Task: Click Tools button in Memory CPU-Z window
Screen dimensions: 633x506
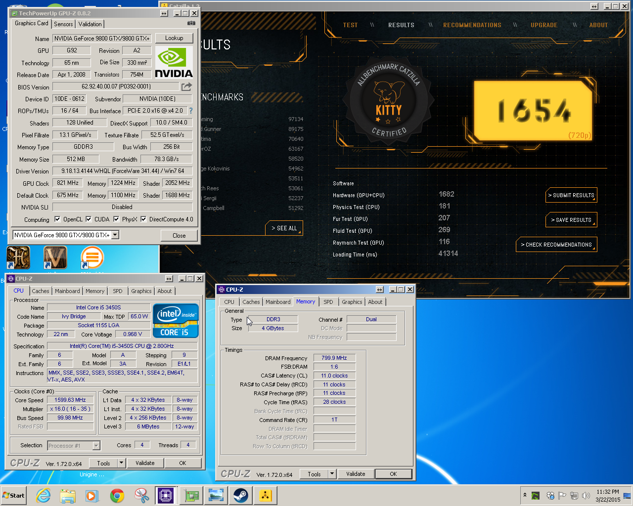Action: [314, 474]
